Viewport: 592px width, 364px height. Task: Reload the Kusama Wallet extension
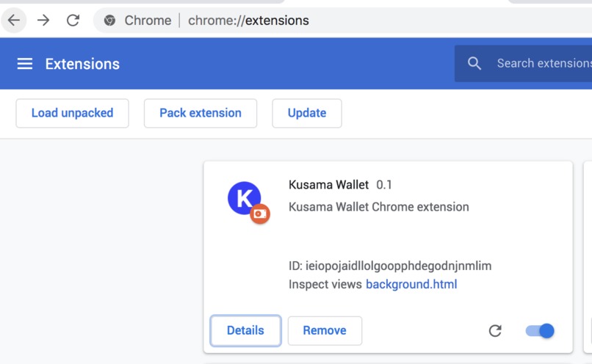495,331
